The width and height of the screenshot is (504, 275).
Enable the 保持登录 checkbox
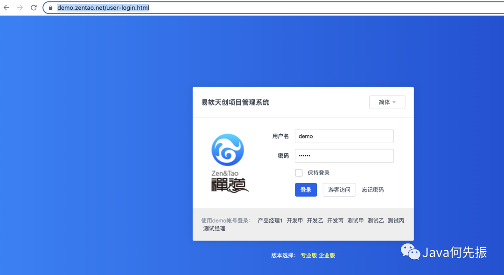click(x=299, y=173)
